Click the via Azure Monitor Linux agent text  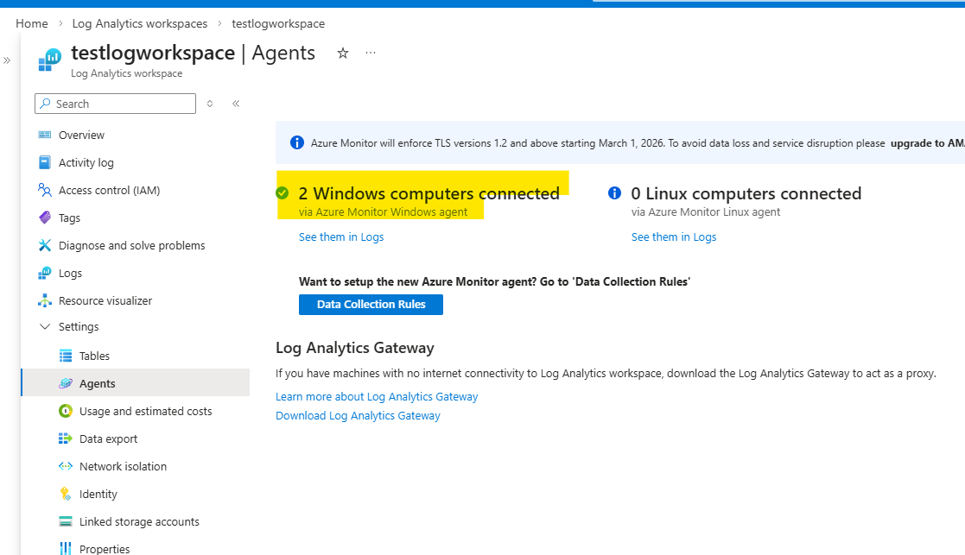tap(705, 212)
